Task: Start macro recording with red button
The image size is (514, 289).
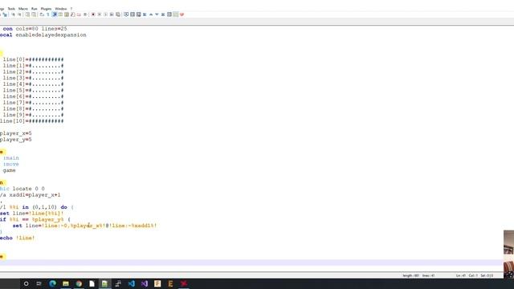Action: (93, 14)
